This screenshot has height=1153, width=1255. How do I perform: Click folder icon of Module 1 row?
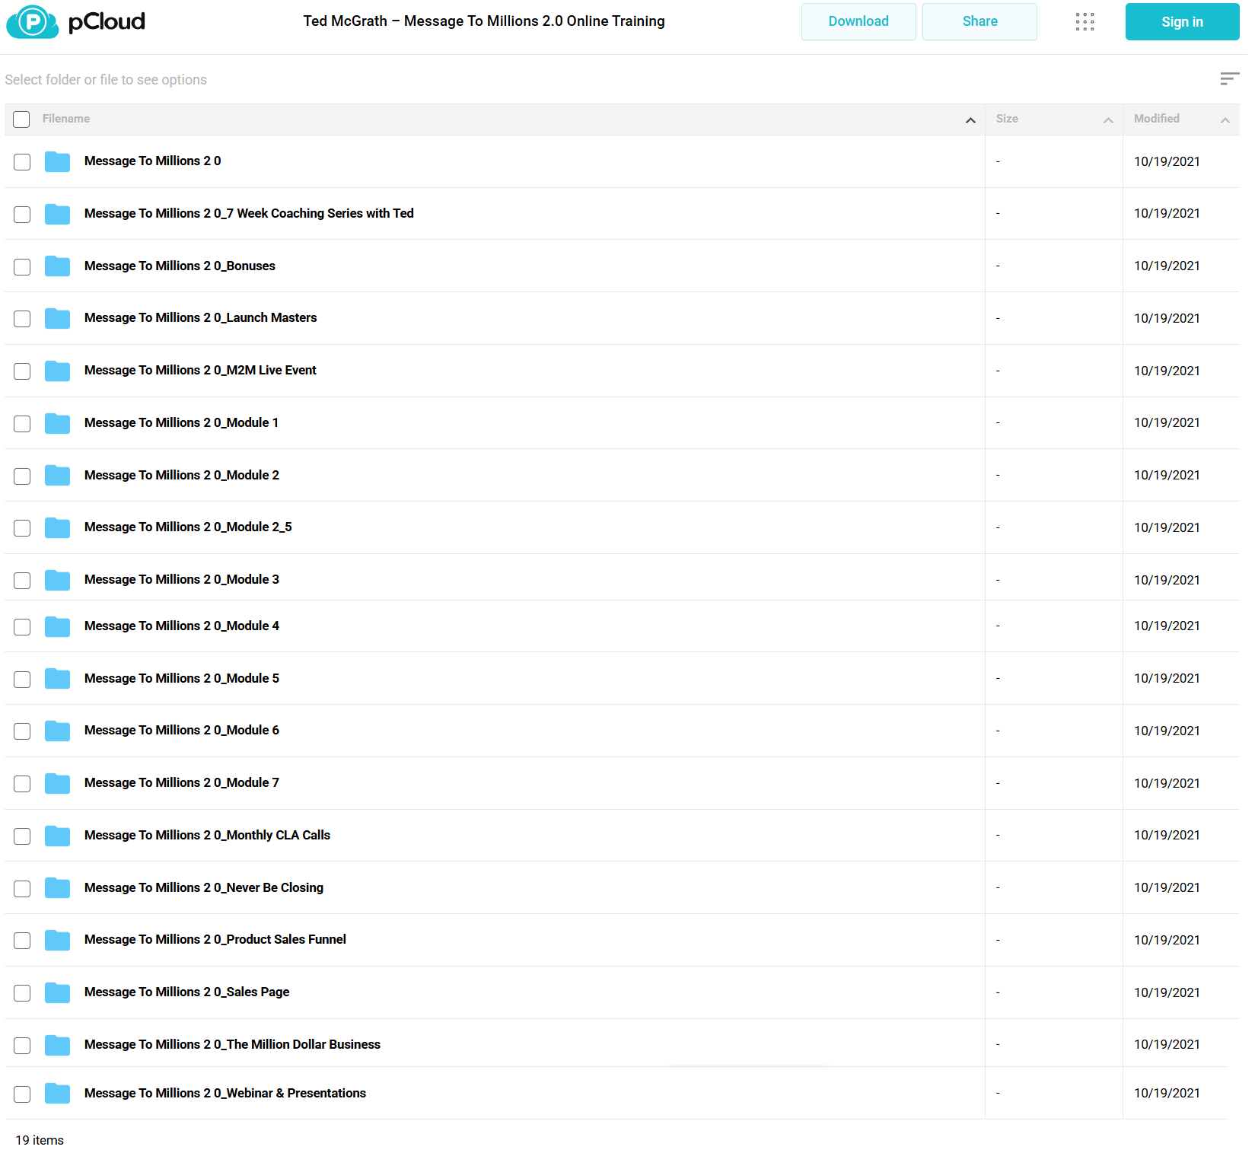coord(57,423)
